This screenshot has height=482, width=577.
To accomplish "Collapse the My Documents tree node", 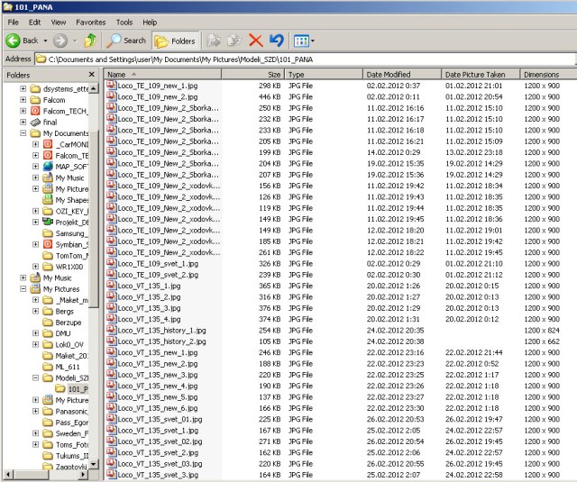I will click(x=23, y=133).
